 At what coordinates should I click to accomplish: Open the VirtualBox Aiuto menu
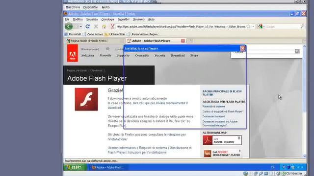[105, 7]
